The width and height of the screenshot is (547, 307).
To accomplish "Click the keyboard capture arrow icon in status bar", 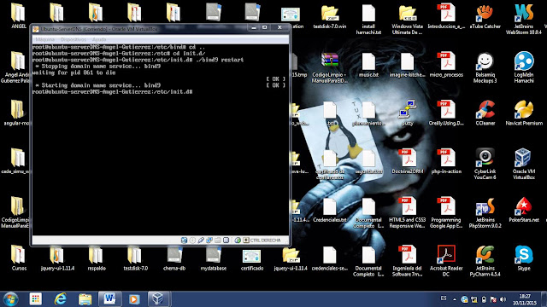I will click(x=246, y=240).
